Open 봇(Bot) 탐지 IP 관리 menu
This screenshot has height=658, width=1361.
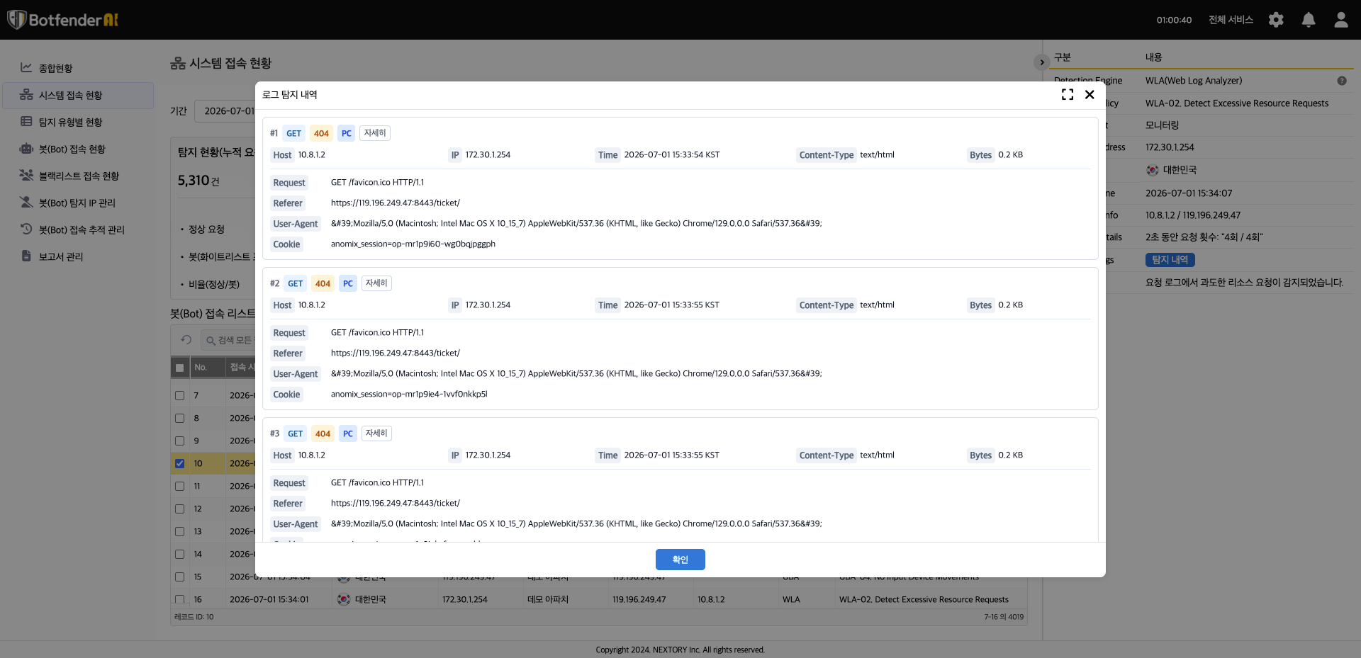click(x=78, y=203)
